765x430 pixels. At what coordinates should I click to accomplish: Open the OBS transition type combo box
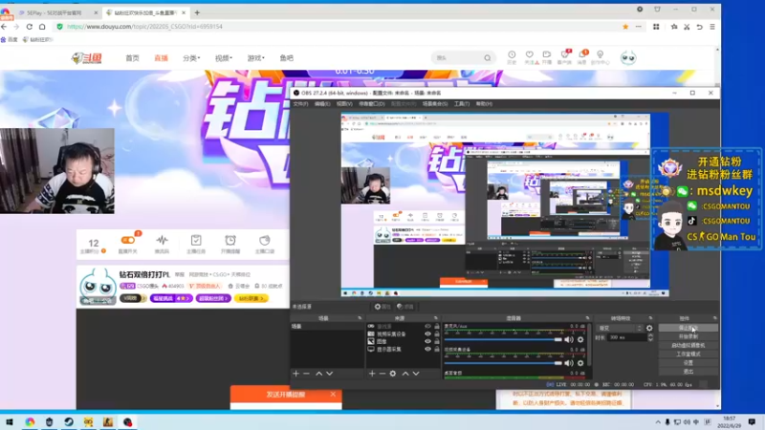coord(620,328)
